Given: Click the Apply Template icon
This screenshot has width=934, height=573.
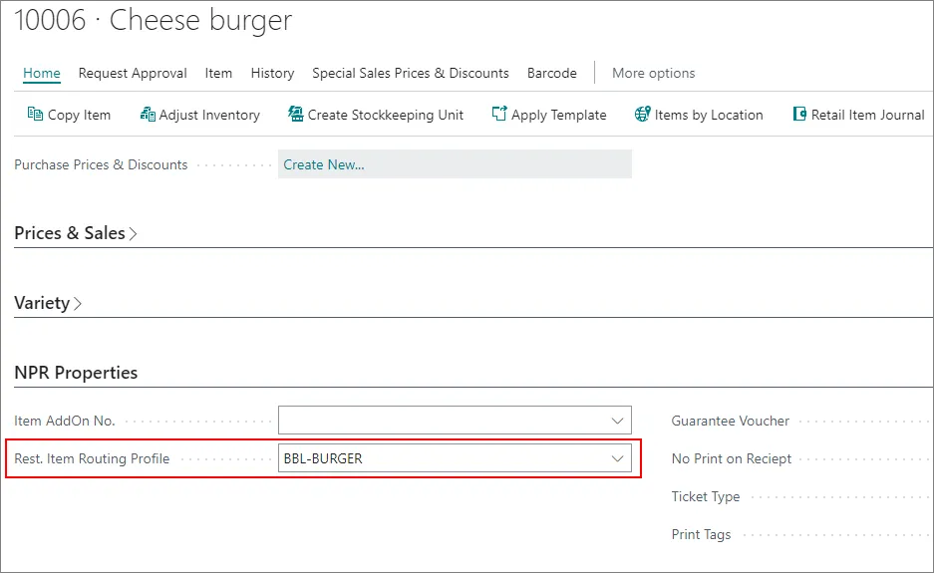Looking at the screenshot, I should pyautogui.click(x=499, y=114).
